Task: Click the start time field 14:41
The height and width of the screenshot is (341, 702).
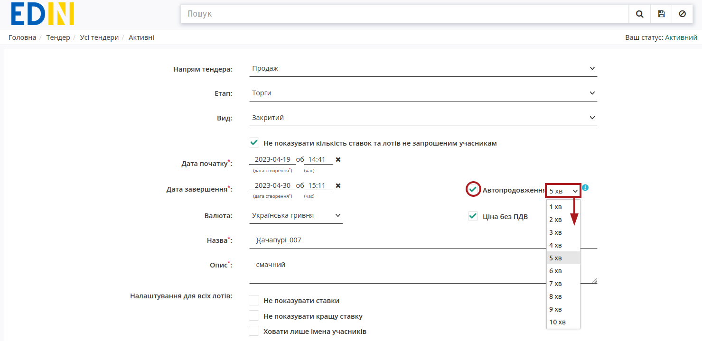Action: point(318,159)
